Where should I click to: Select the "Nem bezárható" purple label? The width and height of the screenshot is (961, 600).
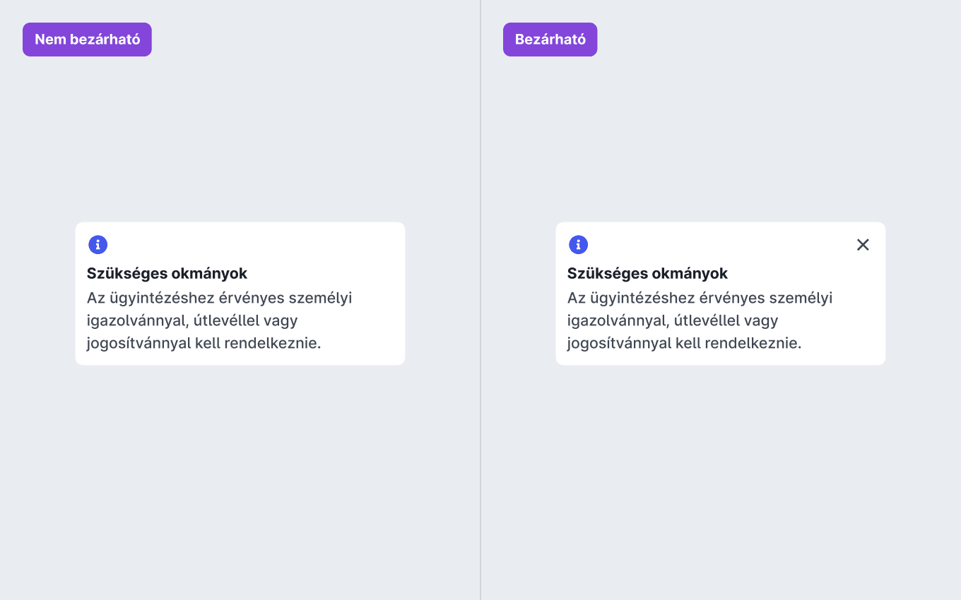[87, 40]
